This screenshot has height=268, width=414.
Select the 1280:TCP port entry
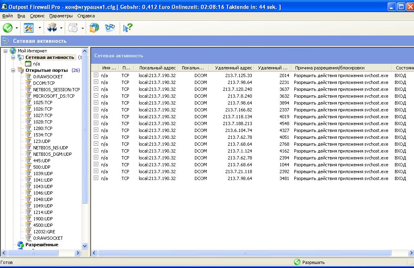42,128
